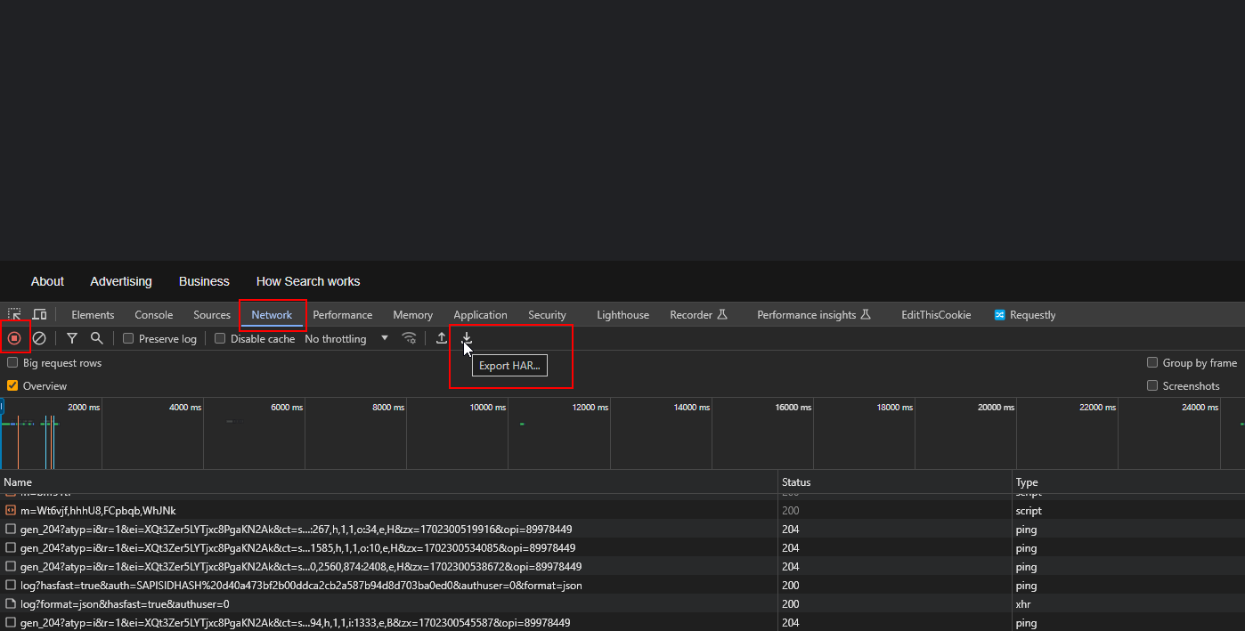Tick checkbox of gen_204 row ending 1702300519916
Viewport: 1245px width, 631px height.
11,530
